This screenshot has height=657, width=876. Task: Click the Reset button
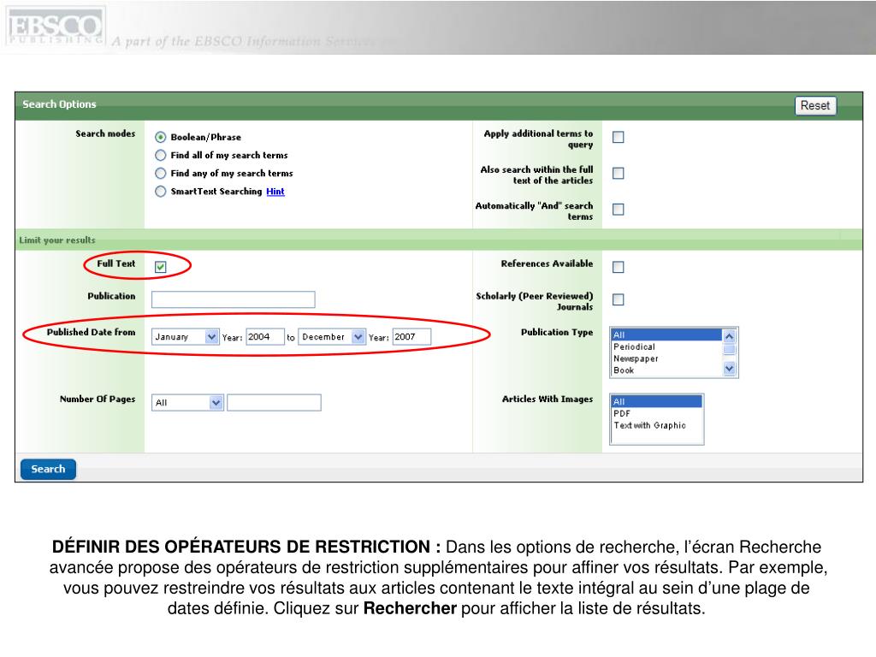(815, 105)
